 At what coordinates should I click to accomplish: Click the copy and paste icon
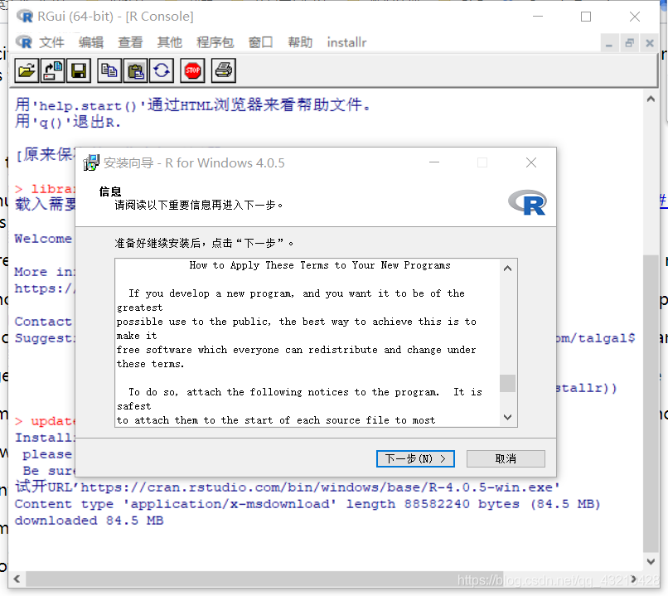(162, 70)
